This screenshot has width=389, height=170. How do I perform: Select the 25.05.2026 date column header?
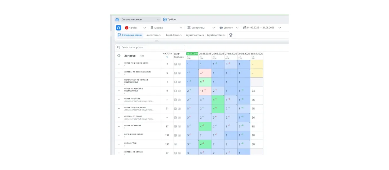click(x=218, y=54)
